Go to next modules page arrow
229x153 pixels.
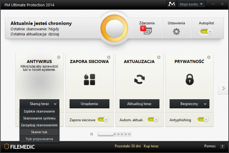point(223,88)
